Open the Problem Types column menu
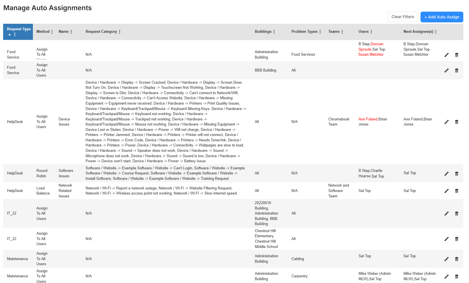The height and width of the screenshot is (283, 469). click(320, 32)
